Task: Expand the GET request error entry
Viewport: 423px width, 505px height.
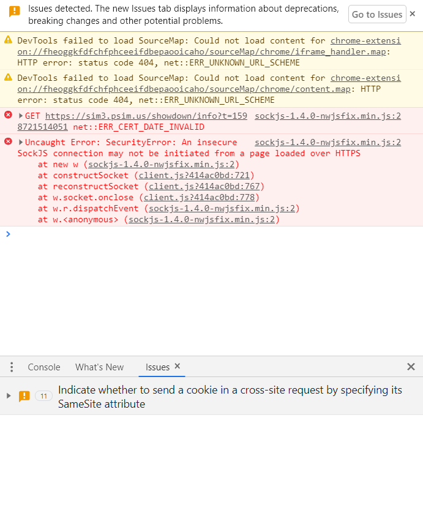Action: point(21,116)
